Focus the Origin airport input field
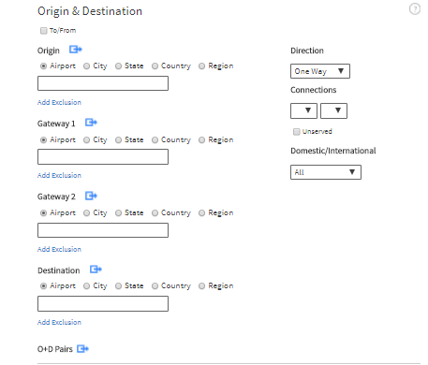The height and width of the screenshot is (365, 428). 103,83
